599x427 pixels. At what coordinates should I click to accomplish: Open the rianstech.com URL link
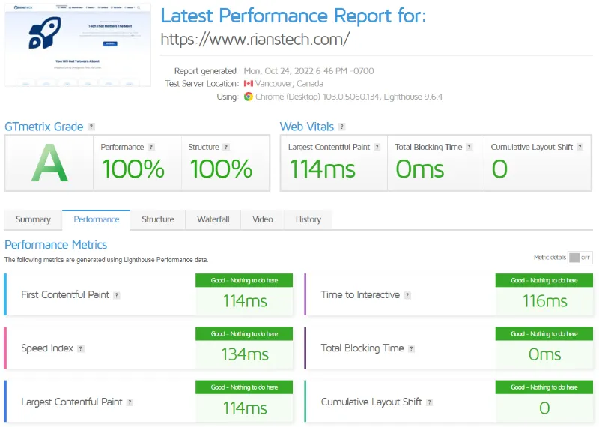pos(255,39)
